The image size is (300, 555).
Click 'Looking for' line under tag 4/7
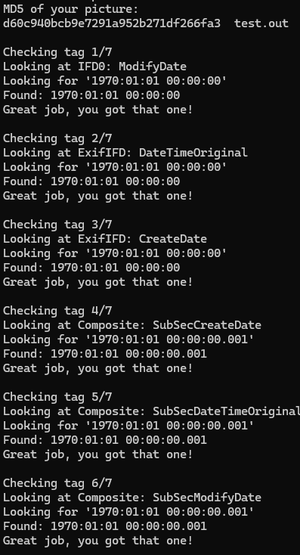click(128, 340)
